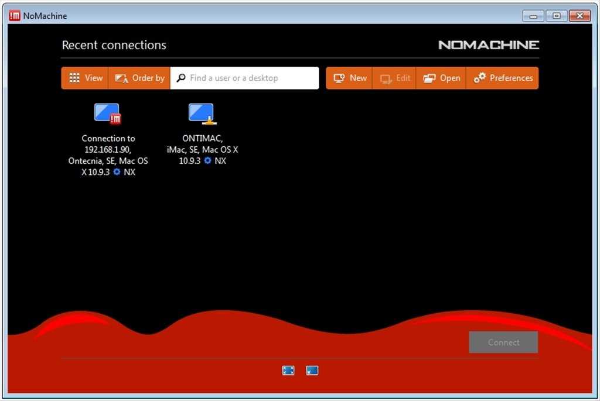Click the Edit connection button

(x=394, y=78)
